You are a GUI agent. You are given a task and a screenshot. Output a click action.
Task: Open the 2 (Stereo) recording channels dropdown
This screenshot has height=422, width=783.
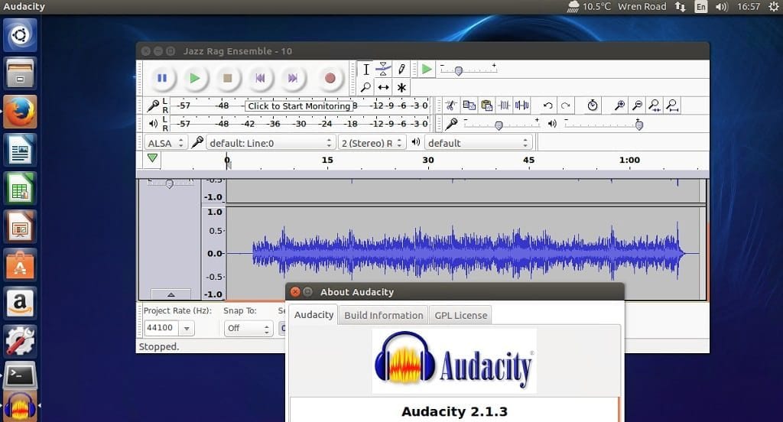point(372,143)
